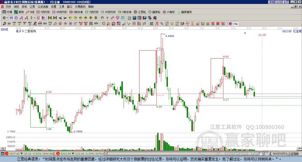Select the crosshair plus tool
The width and height of the screenshot is (302, 162).
[x=107, y=18]
